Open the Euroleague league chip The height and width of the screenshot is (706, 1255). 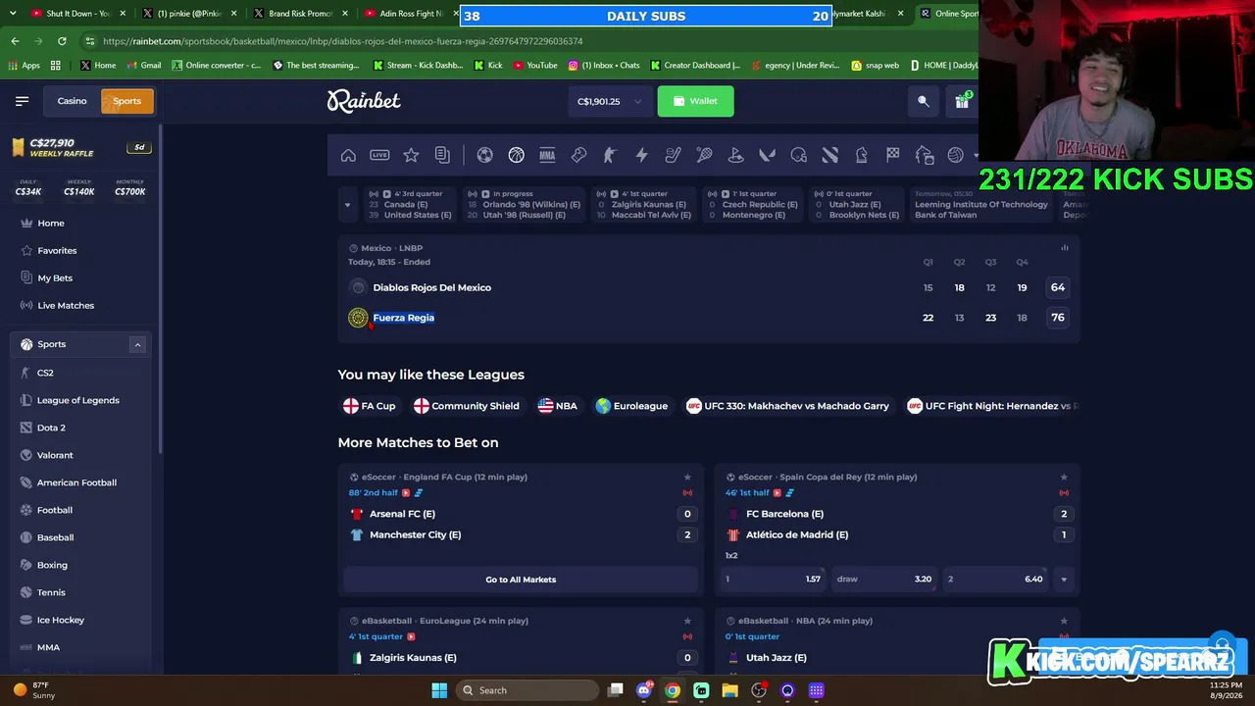pos(631,406)
